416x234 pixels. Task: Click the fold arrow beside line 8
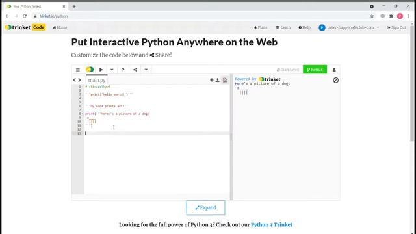pyautogui.click(x=83, y=114)
